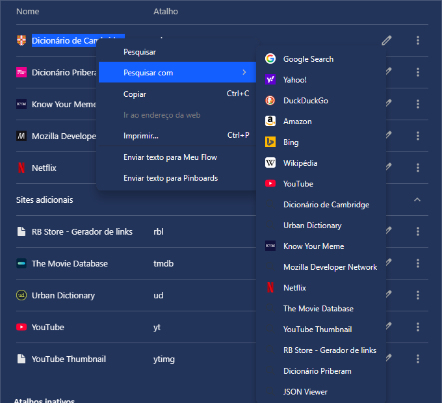Search with YouTube Thumbnail in submenu
The height and width of the screenshot is (403, 442).
(321, 329)
